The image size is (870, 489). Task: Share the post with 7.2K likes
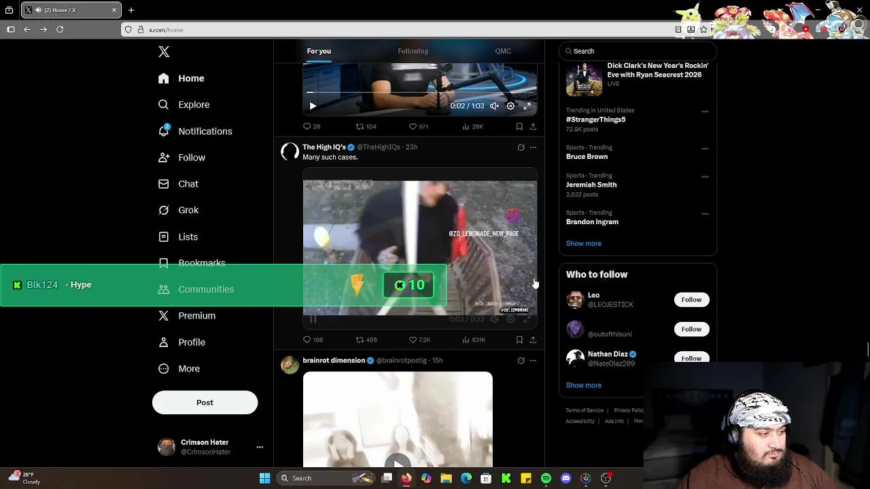pyautogui.click(x=533, y=340)
